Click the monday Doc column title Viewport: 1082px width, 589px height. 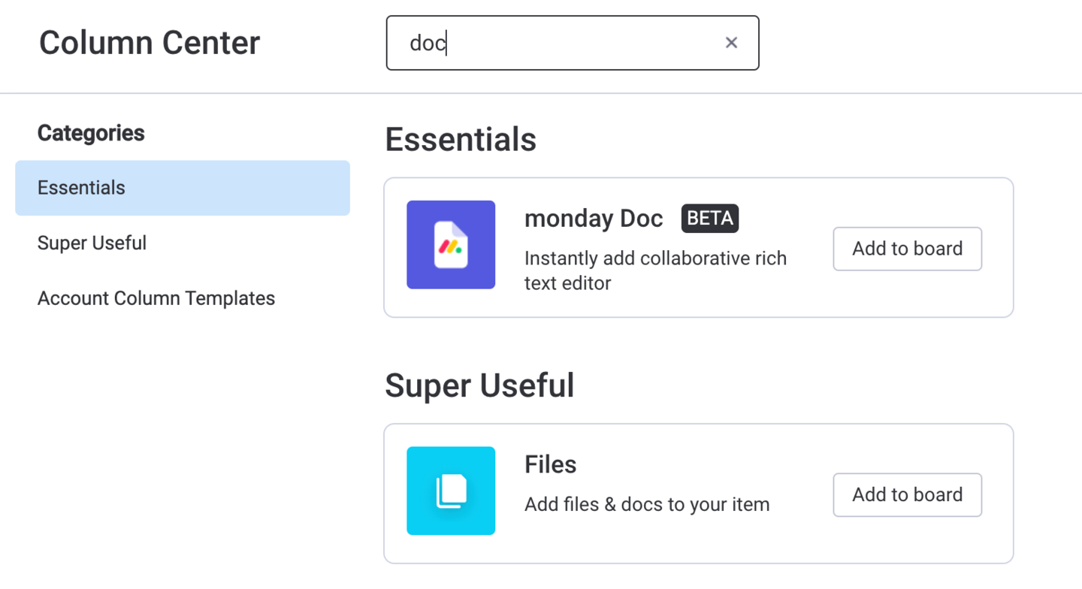(x=594, y=219)
